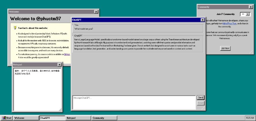The width and height of the screenshot is (256, 121).
Task: Switch to Welcome in the taskbar
Action: coord(26,118)
